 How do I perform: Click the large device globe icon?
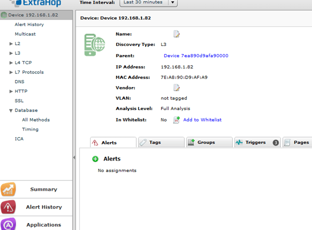pos(95,45)
